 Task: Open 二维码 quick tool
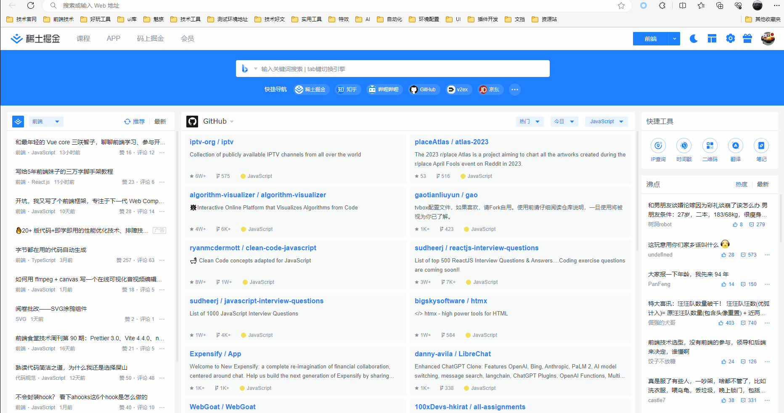click(x=710, y=150)
